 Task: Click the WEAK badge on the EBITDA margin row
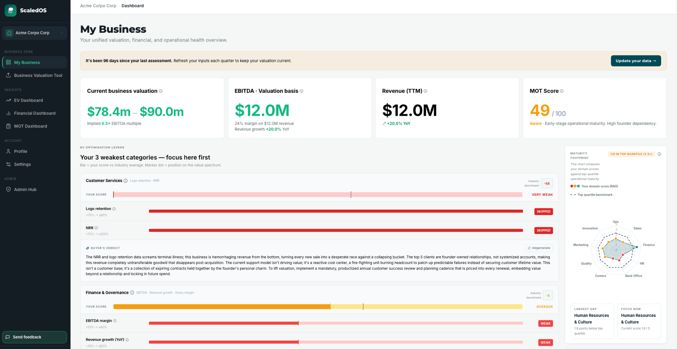click(545, 324)
